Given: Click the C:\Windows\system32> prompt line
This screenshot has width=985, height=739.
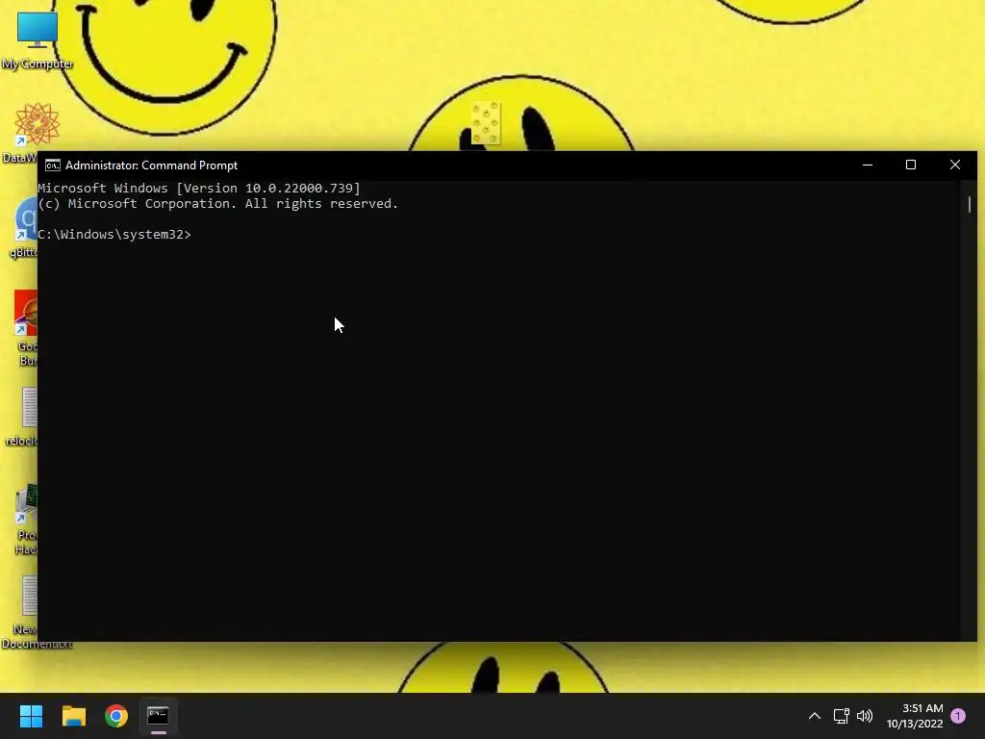Looking at the screenshot, I should (114, 235).
